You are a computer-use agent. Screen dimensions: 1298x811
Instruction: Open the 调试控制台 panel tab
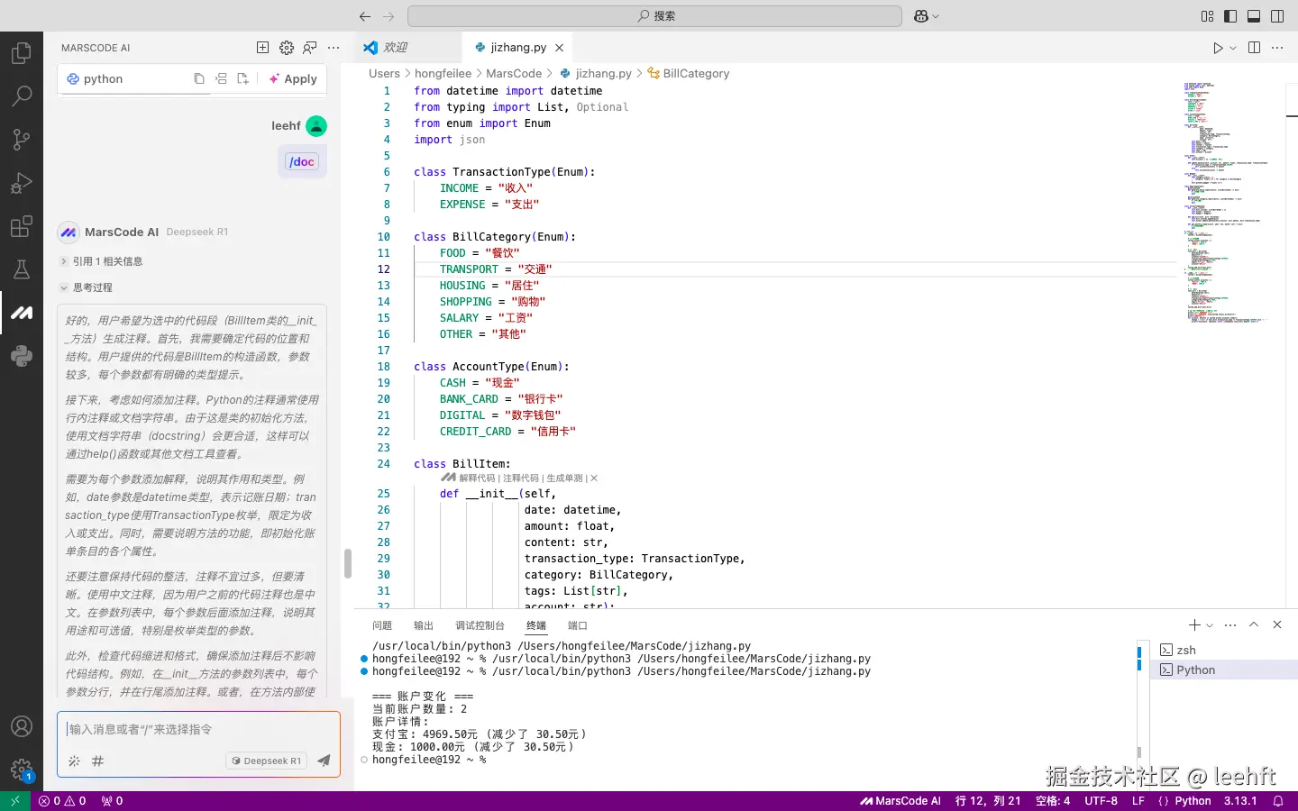point(480,625)
